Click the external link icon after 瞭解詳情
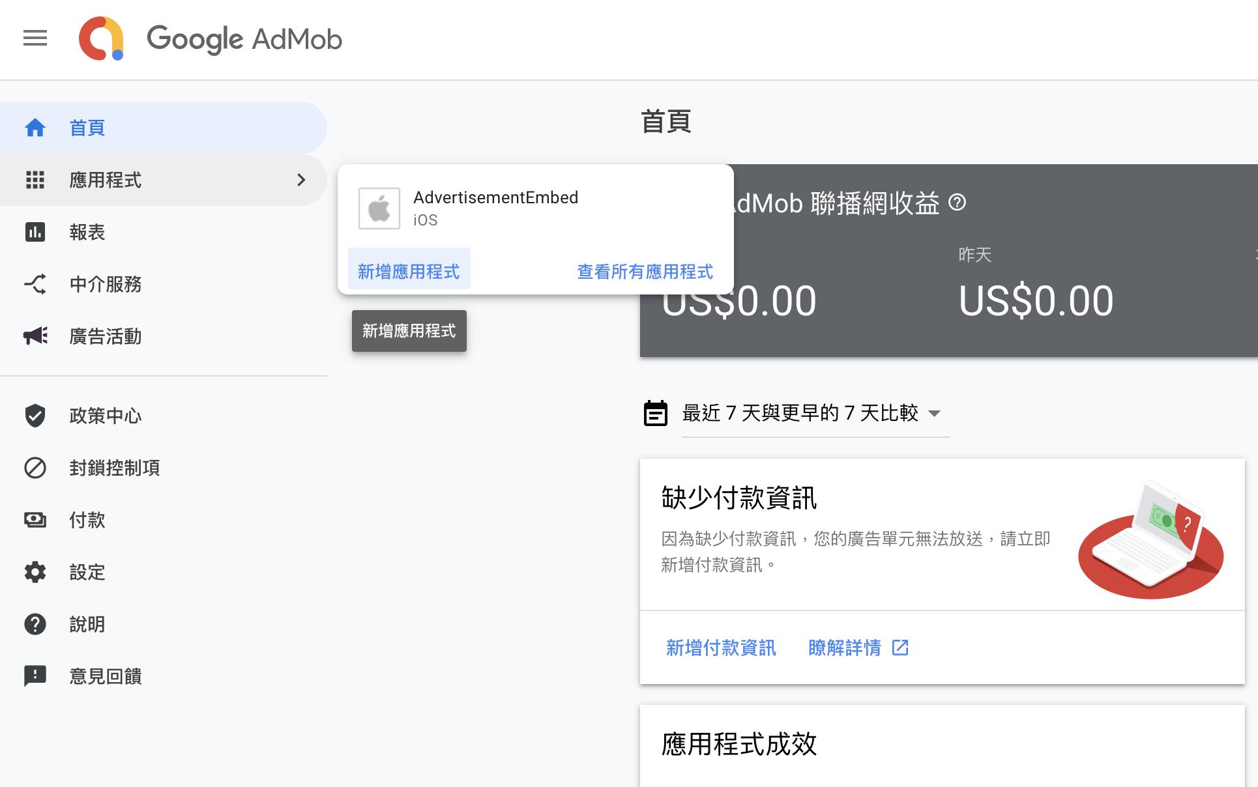The image size is (1258, 787). [x=900, y=648]
